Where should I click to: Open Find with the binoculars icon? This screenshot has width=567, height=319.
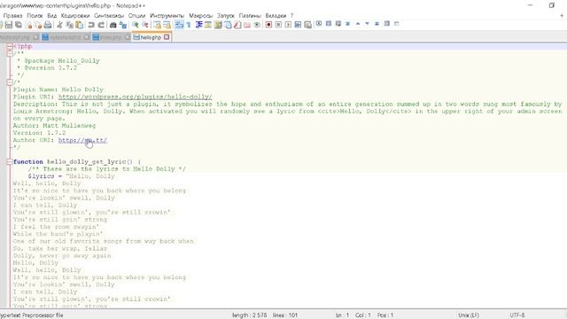113,25
